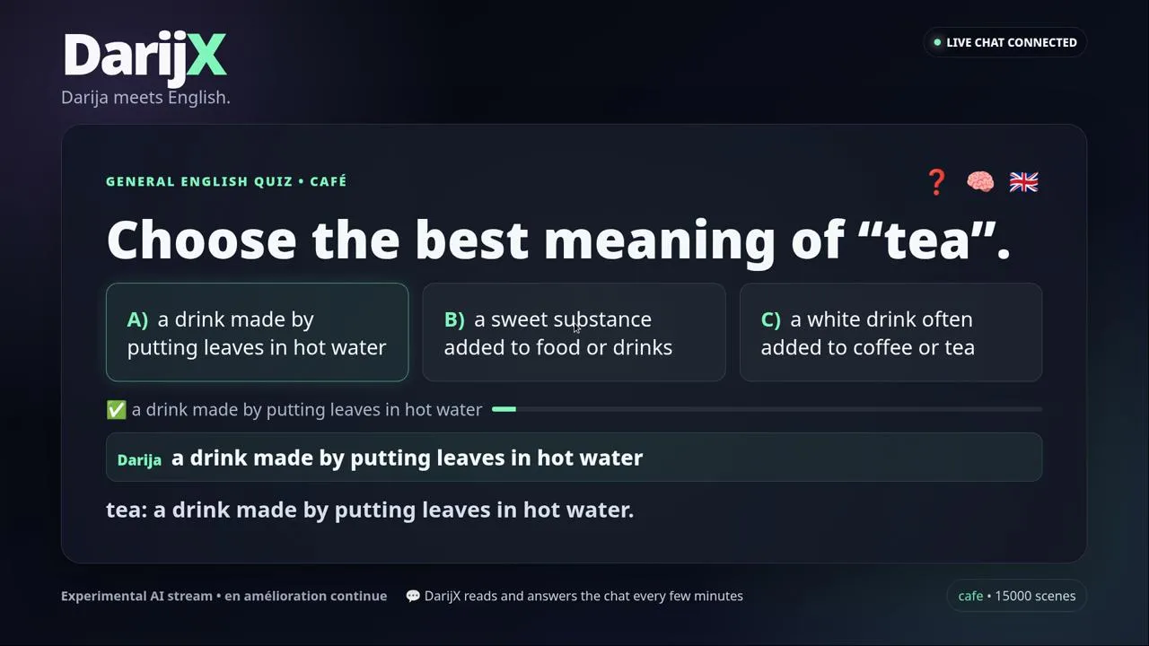This screenshot has height=646, width=1149.
Task: Click the green checkmark beside the correct answer
Action: click(116, 410)
